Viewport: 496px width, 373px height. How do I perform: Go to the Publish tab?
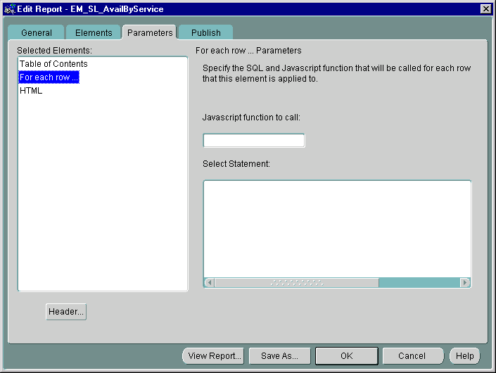[x=206, y=32]
